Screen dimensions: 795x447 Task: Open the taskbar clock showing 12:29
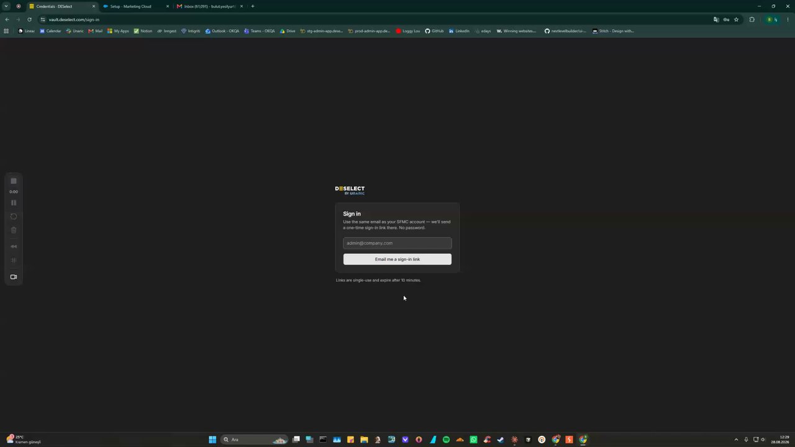click(780, 440)
